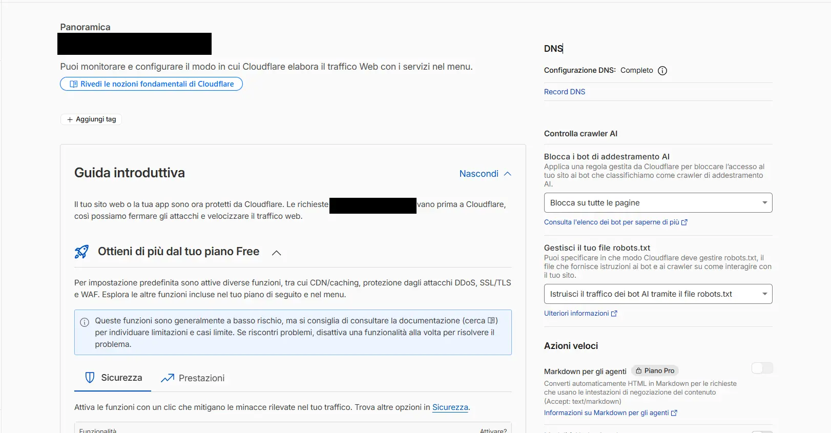Click the 'Completo' DNS status text
The height and width of the screenshot is (433, 831).
pyautogui.click(x=636, y=70)
